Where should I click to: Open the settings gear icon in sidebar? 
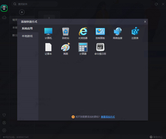pyautogui.click(x=4, y=130)
